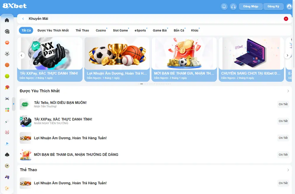Open customer support headset icon
Image resolution: width=295 pixels, height=194 pixels.
[233, 6]
